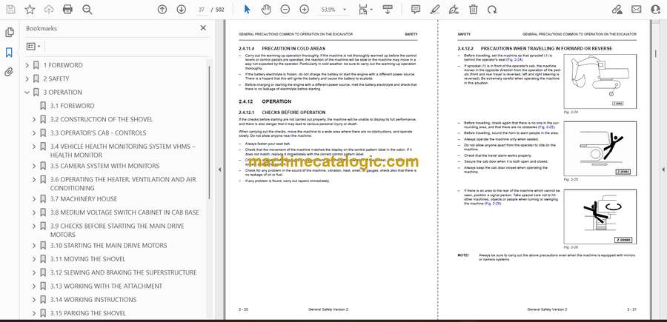667x322 pixels.
Task: Open 3.6 OPERATING THE HEATER bookmark
Action: click(123, 184)
